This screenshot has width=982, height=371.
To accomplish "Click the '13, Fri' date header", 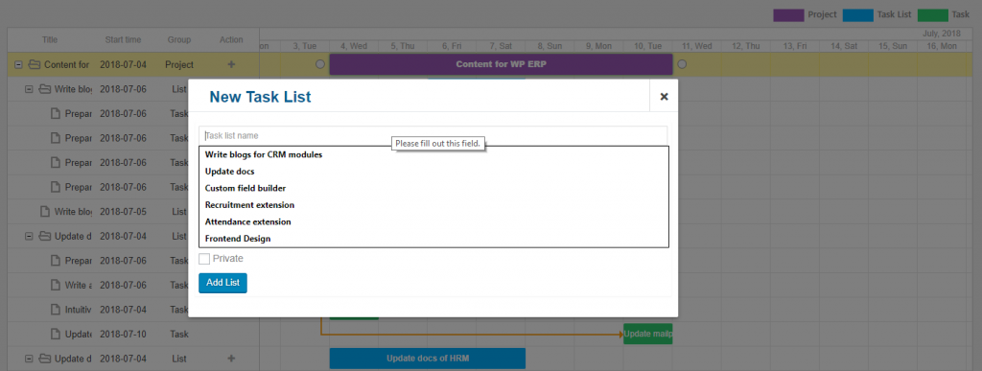I will click(x=795, y=46).
